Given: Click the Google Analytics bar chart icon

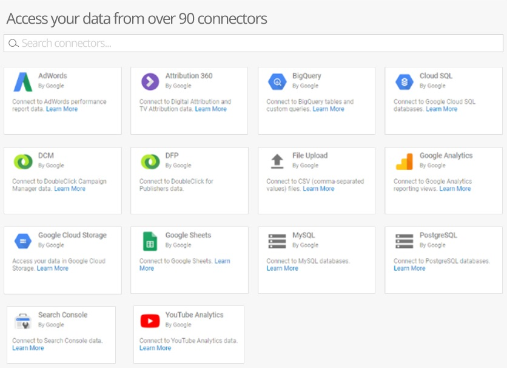Looking at the screenshot, I should click(x=404, y=161).
